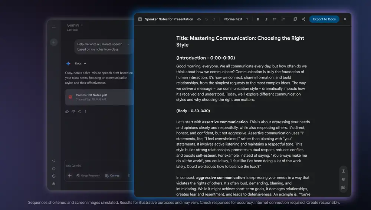Click the bold phrase assertive communication
Image resolution: width=371 pixels, height=210 pixels.
[x=225, y=122]
